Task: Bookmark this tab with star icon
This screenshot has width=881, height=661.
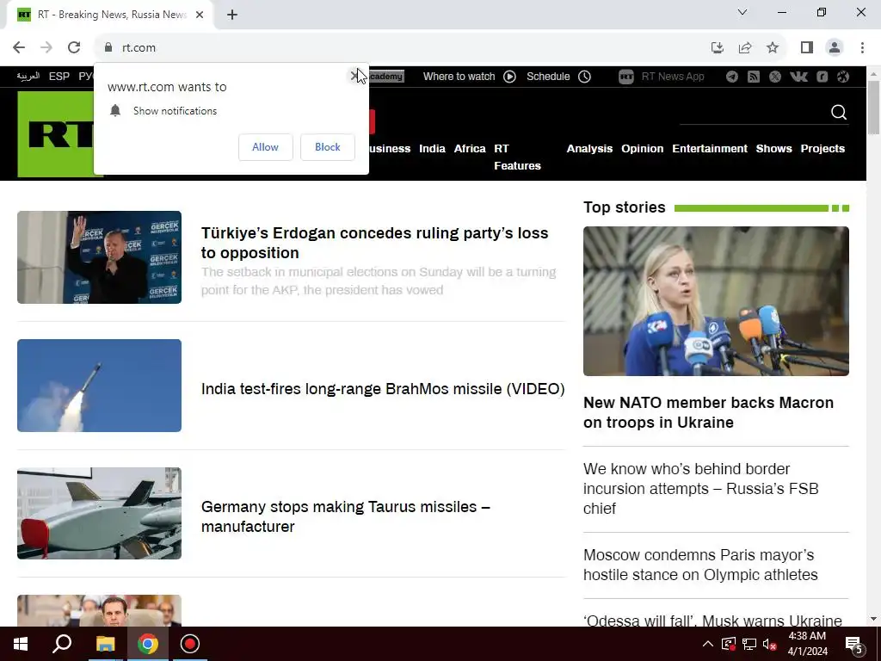Action: 773,47
